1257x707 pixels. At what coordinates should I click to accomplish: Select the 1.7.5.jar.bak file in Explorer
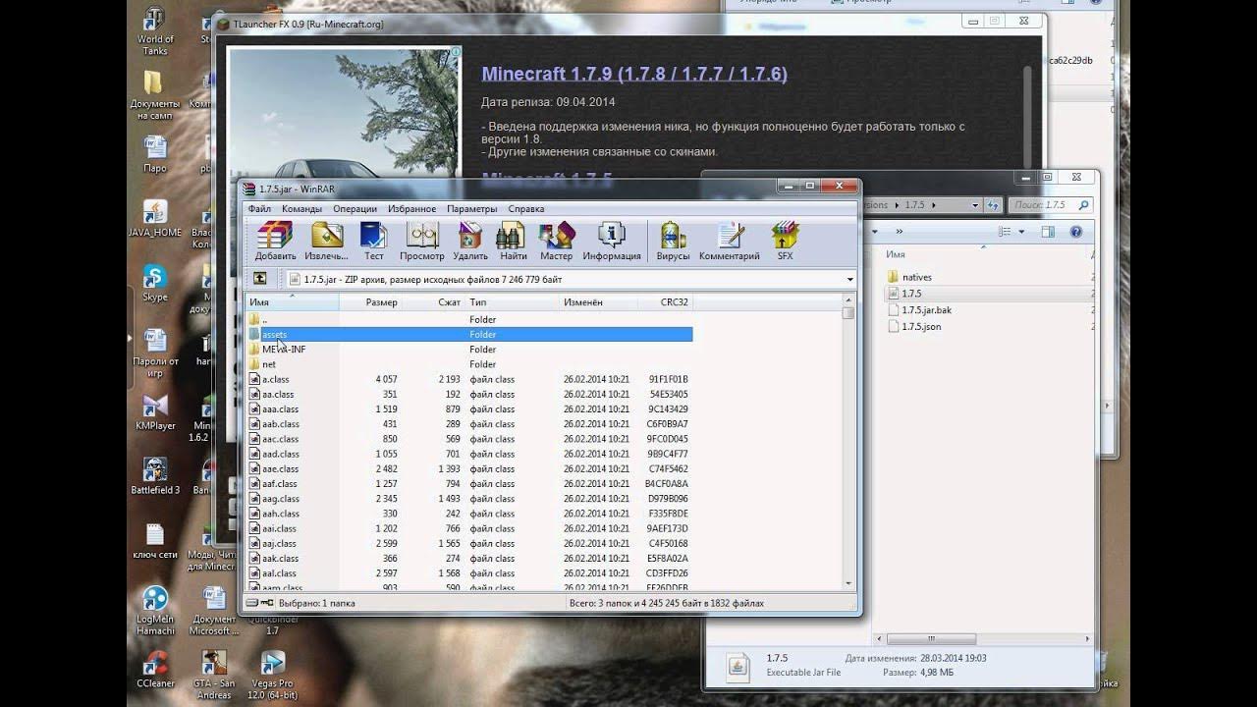(919, 309)
